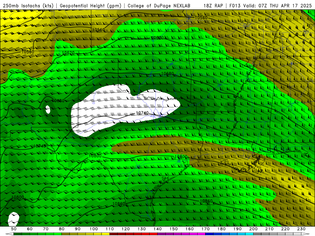Pick the bright yellow segment before 110
The width and height of the screenshot is (315, 236).
(x=106, y=234)
